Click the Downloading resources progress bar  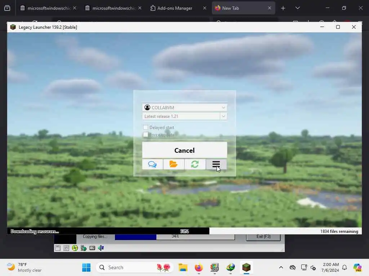pyautogui.click(x=184, y=231)
